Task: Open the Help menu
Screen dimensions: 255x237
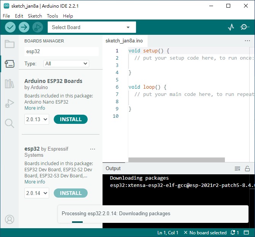Action: coord(68,16)
